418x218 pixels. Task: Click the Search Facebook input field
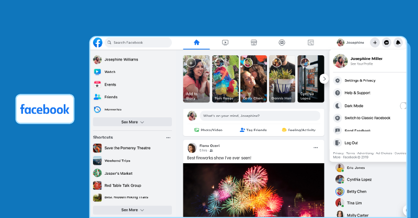click(x=138, y=43)
